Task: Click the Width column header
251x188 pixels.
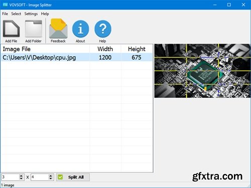Action: point(105,49)
